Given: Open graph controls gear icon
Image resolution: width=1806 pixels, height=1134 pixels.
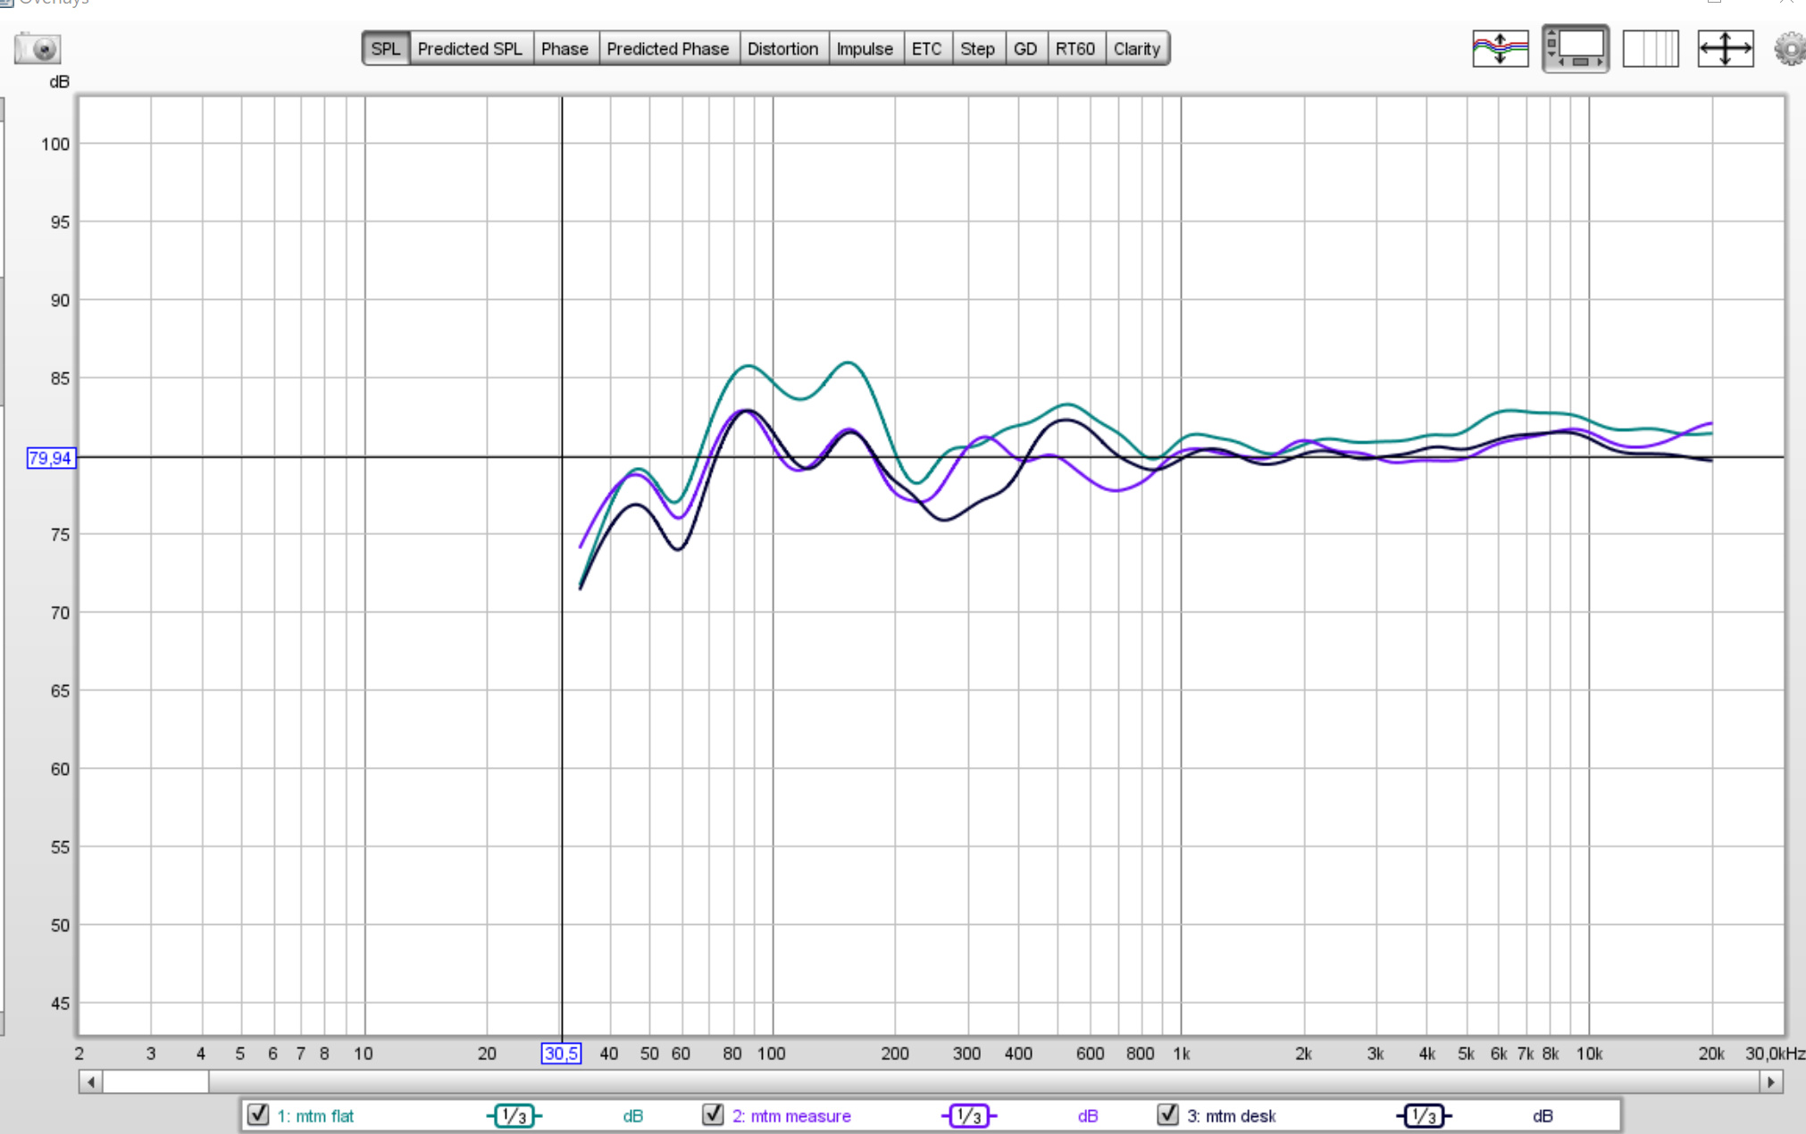Looking at the screenshot, I should (1789, 48).
